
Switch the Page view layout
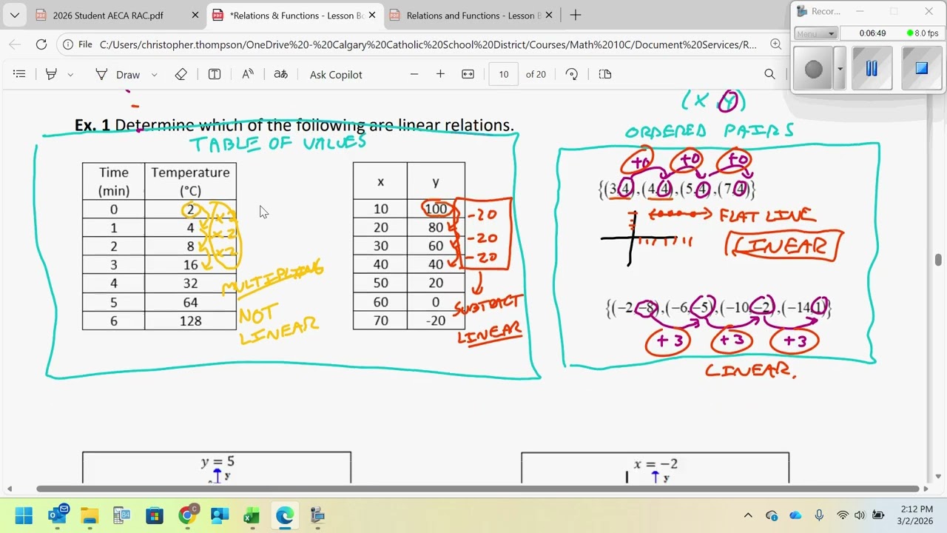605,74
